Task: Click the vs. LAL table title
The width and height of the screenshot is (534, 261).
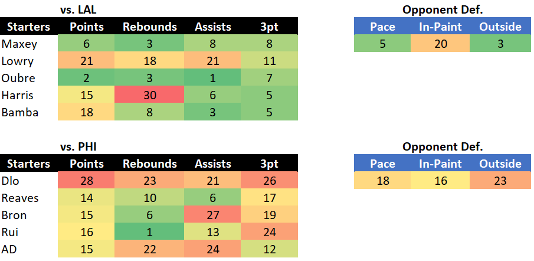Action: [78, 10]
